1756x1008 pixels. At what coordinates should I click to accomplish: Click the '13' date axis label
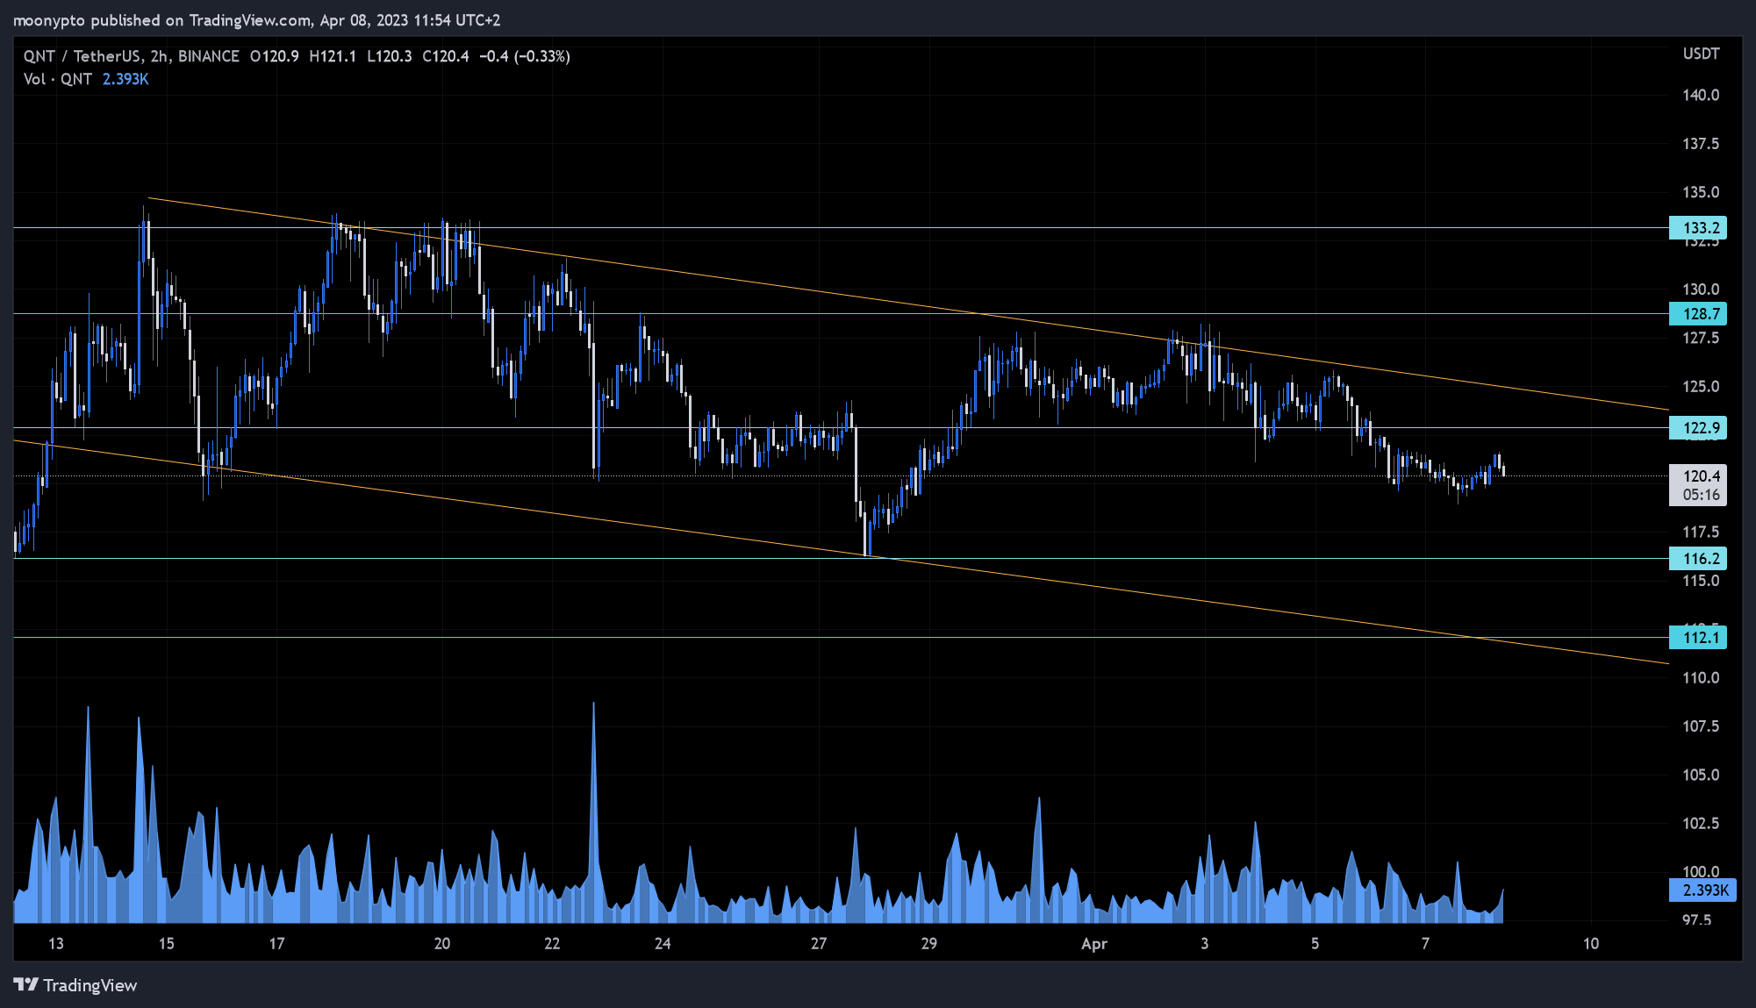pos(56,944)
